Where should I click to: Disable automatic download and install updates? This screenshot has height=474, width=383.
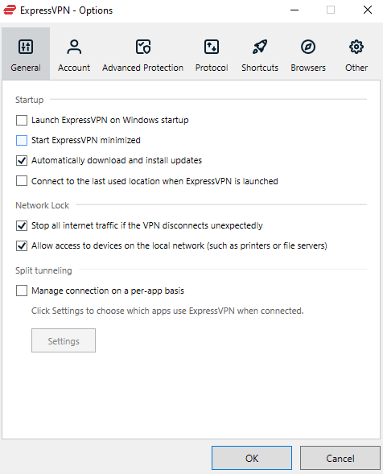(x=22, y=160)
